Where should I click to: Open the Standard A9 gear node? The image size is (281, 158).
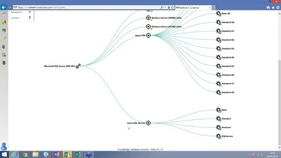pos(219,92)
